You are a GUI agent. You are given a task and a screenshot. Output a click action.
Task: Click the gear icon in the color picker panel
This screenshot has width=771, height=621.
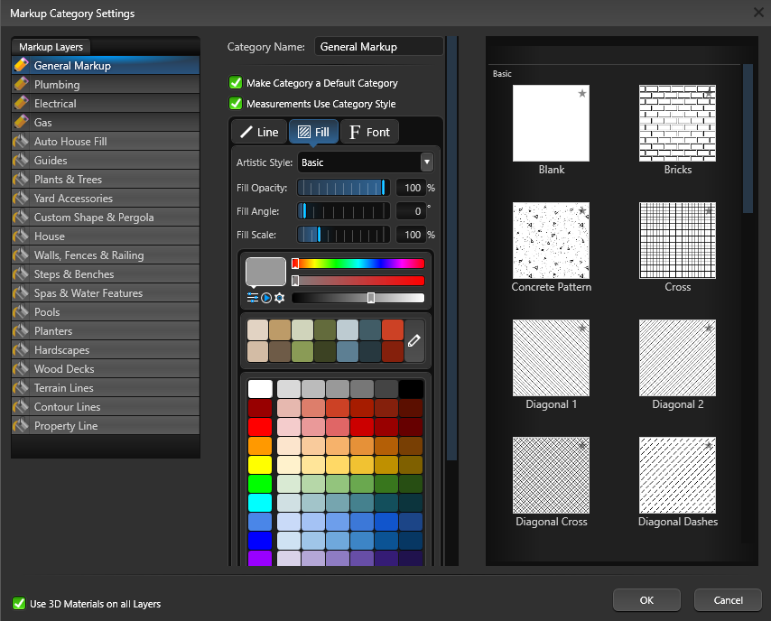[280, 298]
